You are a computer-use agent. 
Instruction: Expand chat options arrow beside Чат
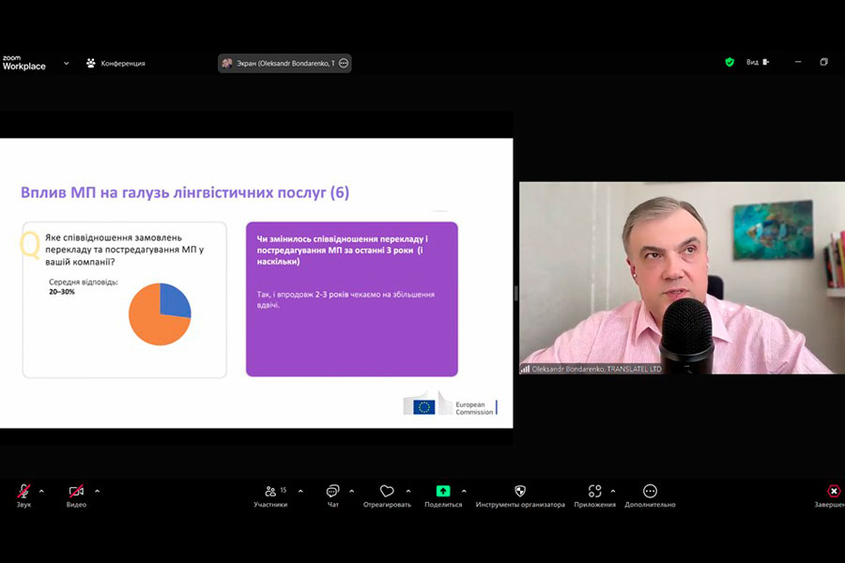351,491
